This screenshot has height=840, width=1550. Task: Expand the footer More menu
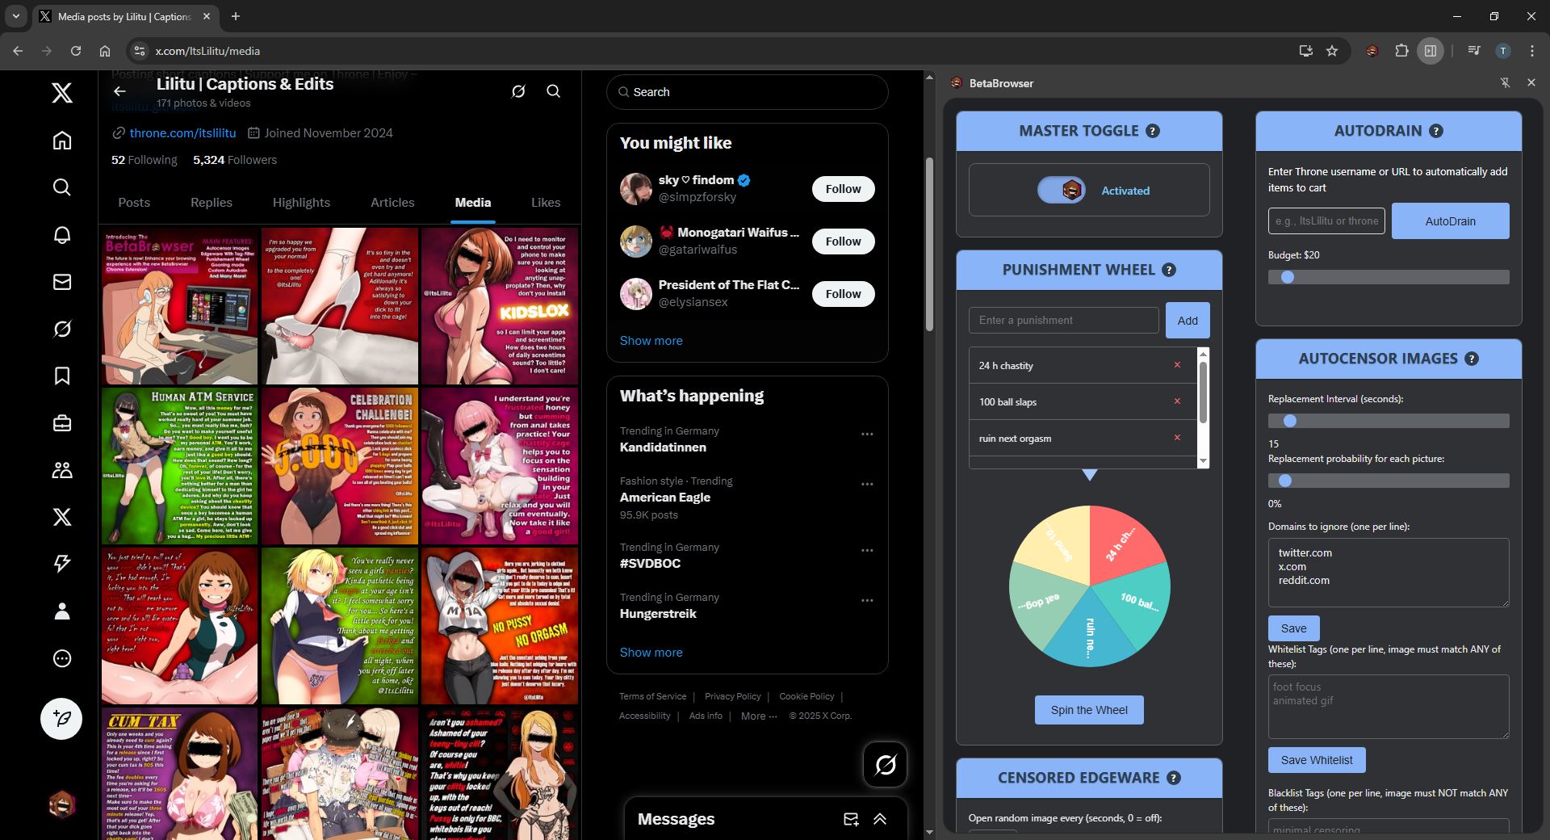tap(759, 716)
